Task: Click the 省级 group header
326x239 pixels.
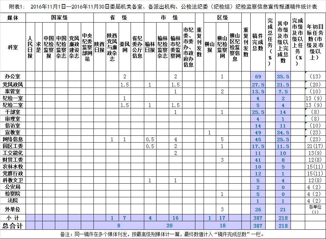Action: tap(119, 18)
